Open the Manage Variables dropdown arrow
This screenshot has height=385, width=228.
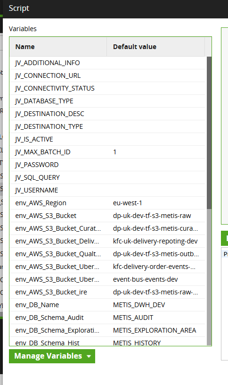[89, 356]
